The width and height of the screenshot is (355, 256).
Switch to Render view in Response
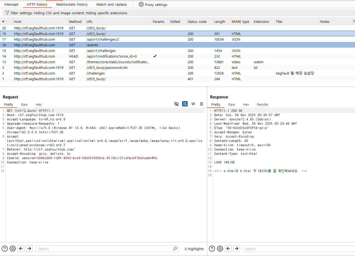click(262, 105)
